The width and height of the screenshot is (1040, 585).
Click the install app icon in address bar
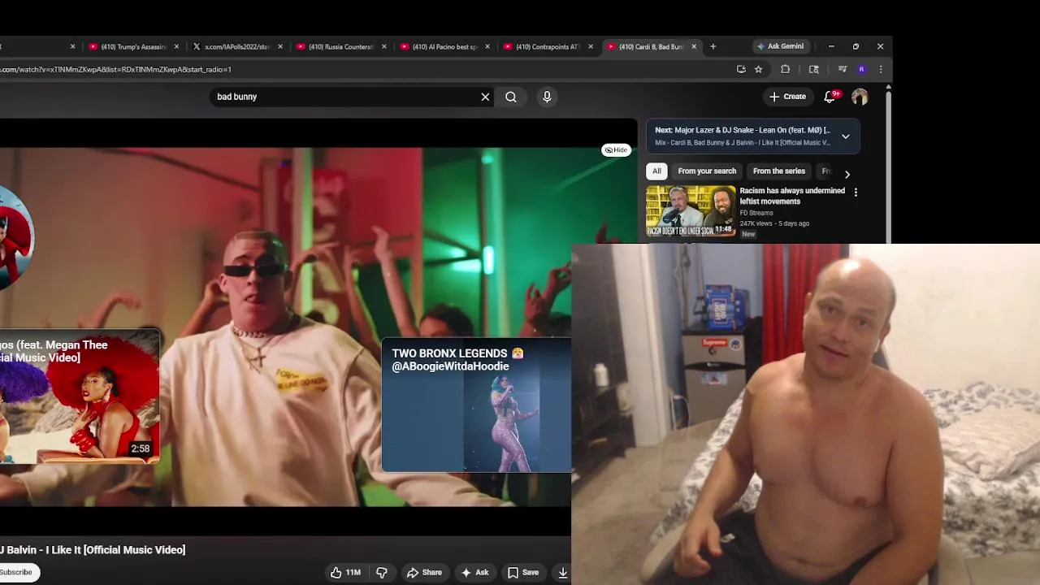741,69
